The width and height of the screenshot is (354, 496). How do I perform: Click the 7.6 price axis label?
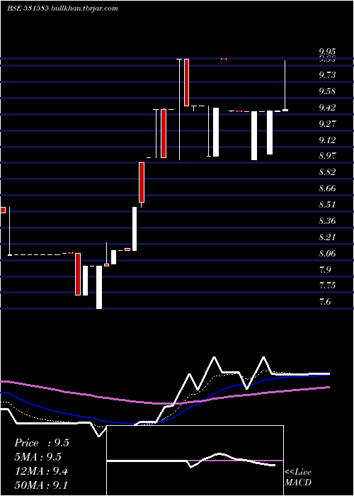(325, 302)
